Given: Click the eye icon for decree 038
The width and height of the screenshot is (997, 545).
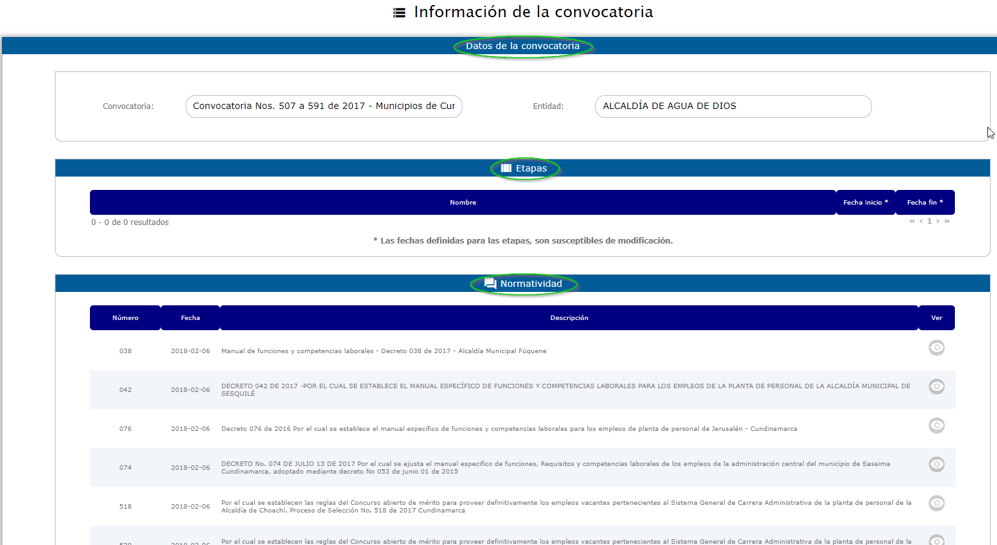Looking at the screenshot, I should pyautogui.click(x=936, y=348).
